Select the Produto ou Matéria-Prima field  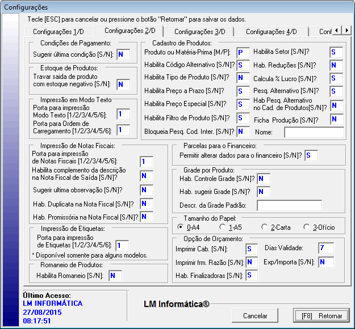(243, 52)
